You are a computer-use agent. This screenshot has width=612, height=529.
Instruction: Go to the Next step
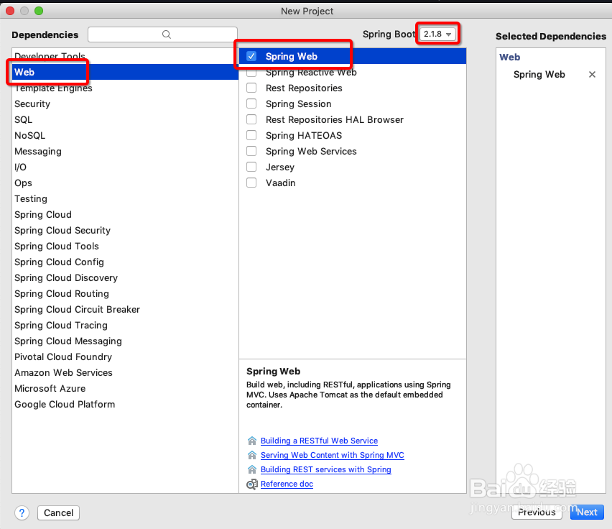tap(587, 512)
